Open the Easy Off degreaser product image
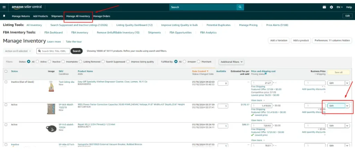 click(51, 86)
